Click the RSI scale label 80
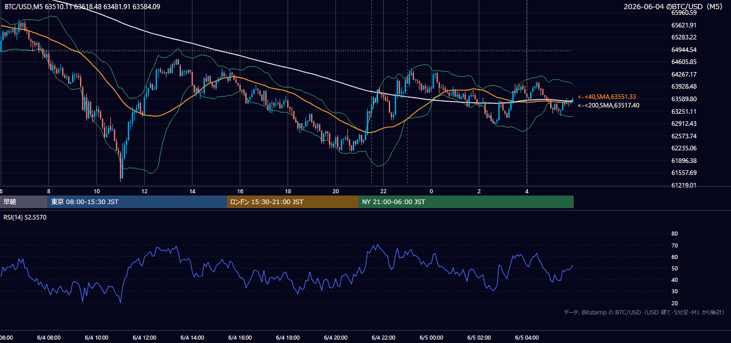 [674, 234]
